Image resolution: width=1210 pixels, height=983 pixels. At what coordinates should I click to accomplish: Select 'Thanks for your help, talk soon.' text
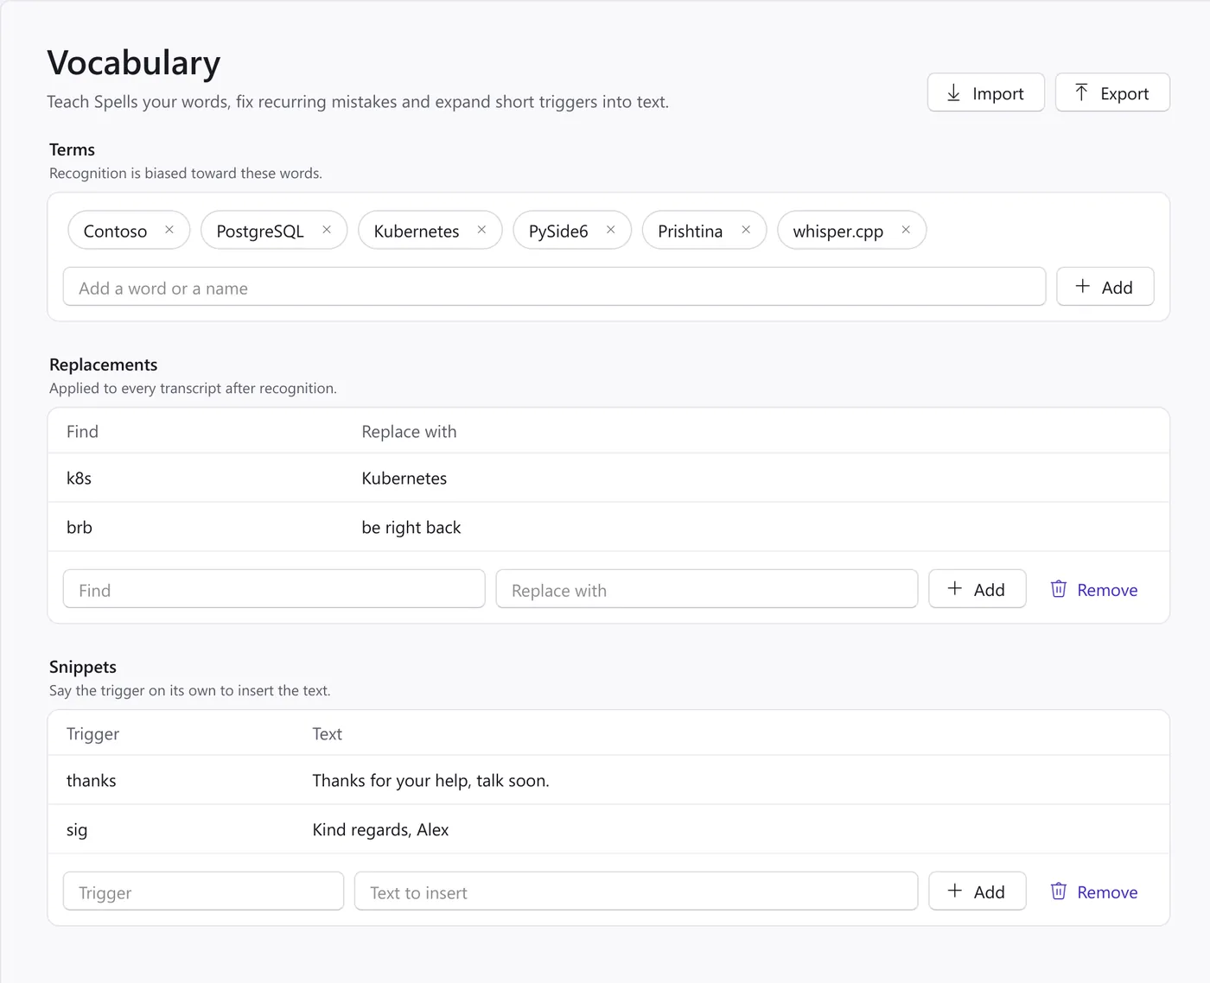430,780
